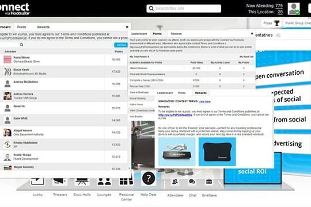Click the 'Point Value' column header
311x207 pixels.
click(196, 63)
